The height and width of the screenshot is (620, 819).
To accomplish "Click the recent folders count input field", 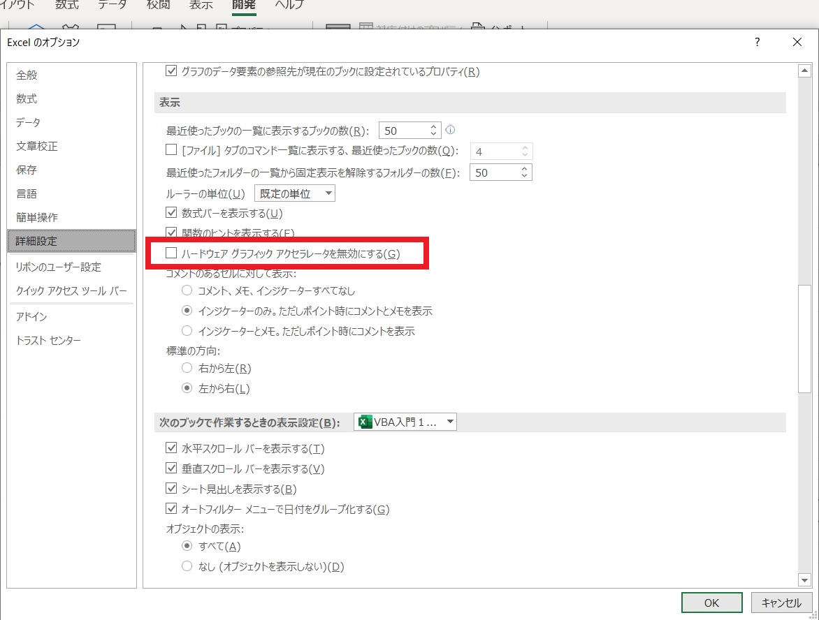I will [493, 172].
